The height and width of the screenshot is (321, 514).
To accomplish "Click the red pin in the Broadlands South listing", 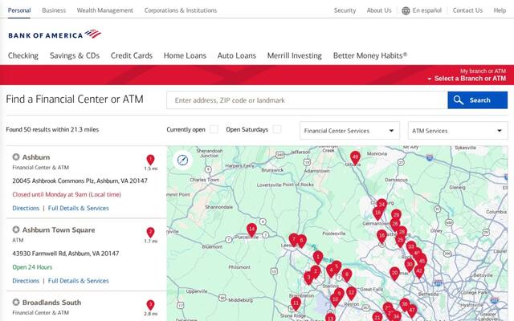I will click(150, 305).
